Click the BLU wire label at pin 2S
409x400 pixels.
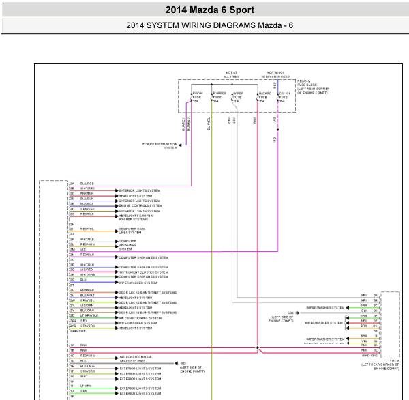83,280
